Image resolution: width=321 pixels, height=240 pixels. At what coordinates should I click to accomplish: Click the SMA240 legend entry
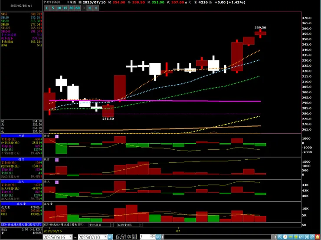21,31
